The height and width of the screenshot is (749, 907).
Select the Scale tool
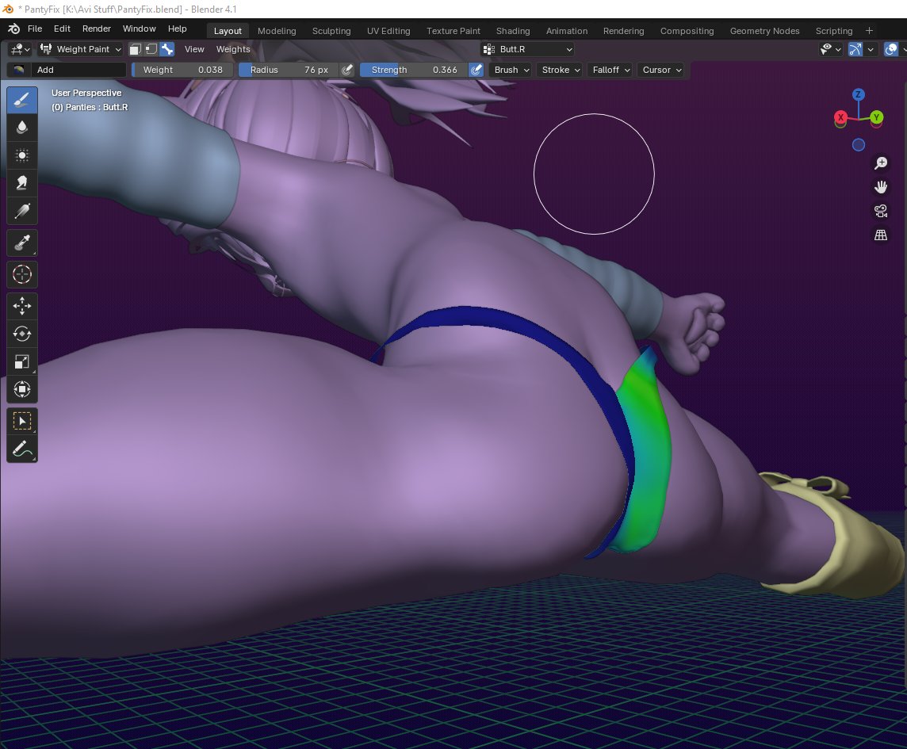pyautogui.click(x=22, y=361)
